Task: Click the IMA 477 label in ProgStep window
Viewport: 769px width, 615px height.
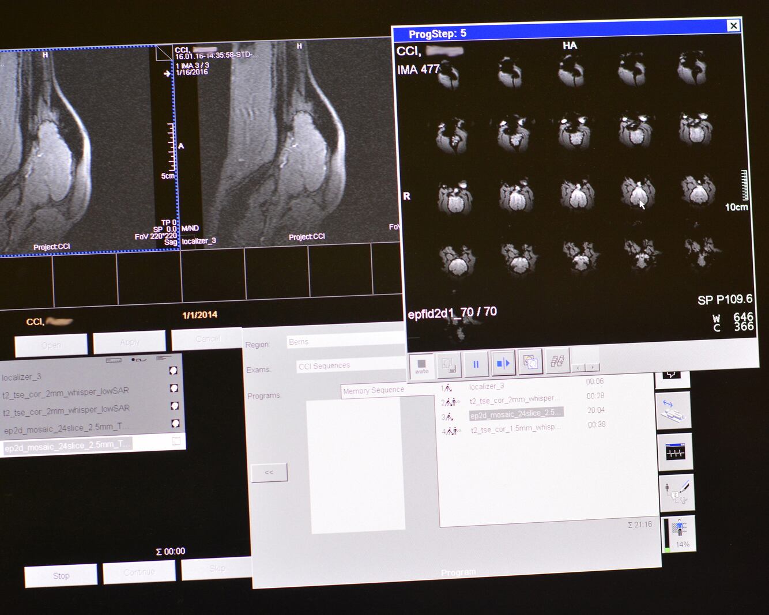Action: click(x=419, y=70)
